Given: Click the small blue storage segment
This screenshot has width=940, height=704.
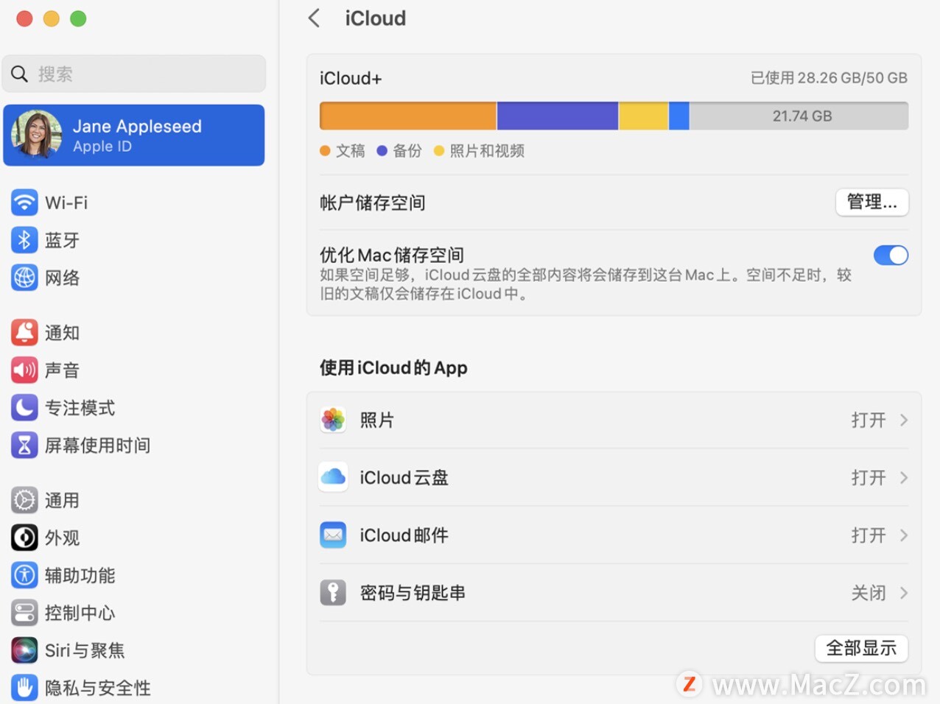Looking at the screenshot, I should click(678, 116).
